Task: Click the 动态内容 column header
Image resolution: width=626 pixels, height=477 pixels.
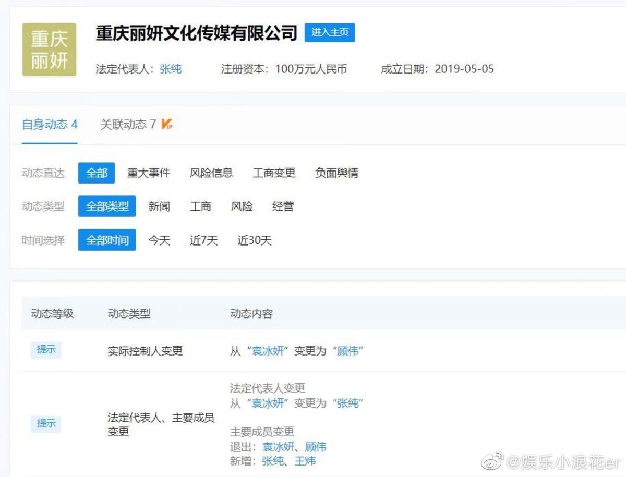Action: click(x=251, y=313)
